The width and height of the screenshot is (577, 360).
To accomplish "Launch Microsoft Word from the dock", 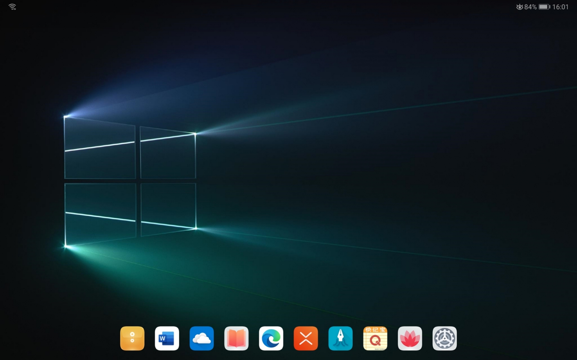I will pos(167,338).
